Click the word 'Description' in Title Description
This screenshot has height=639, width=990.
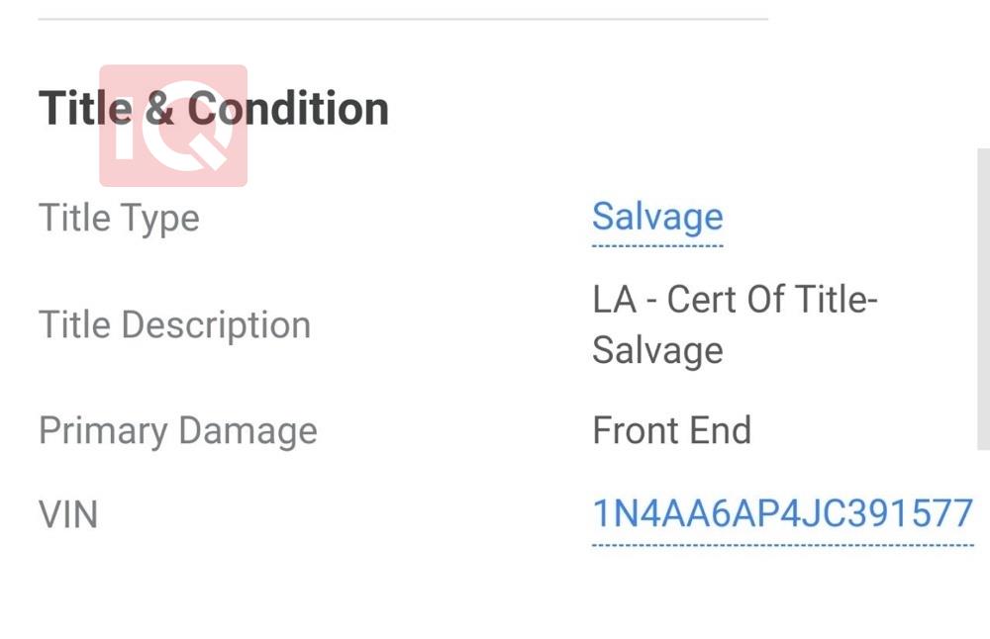pyautogui.click(x=216, y=325)
